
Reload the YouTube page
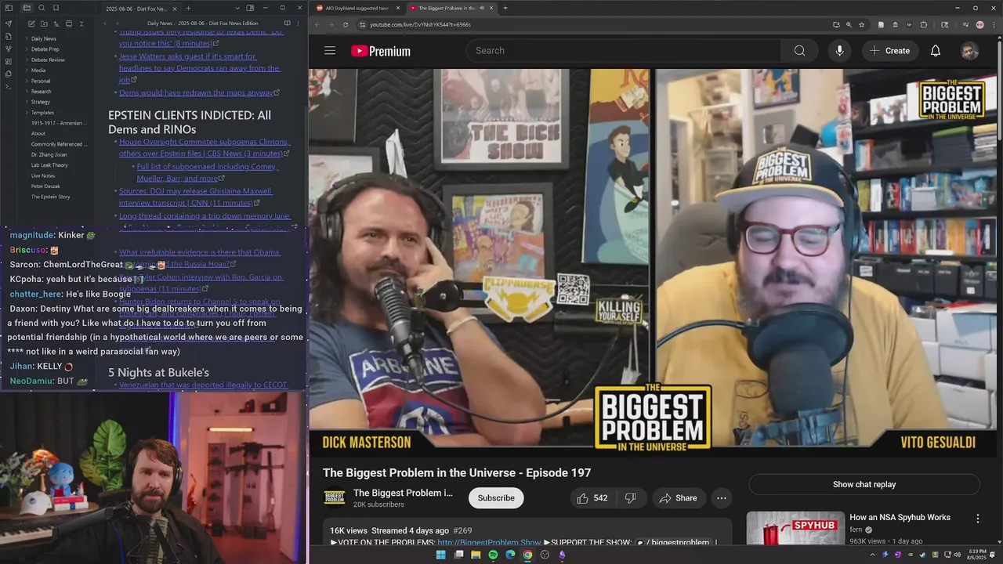click(x=346, y=24)
